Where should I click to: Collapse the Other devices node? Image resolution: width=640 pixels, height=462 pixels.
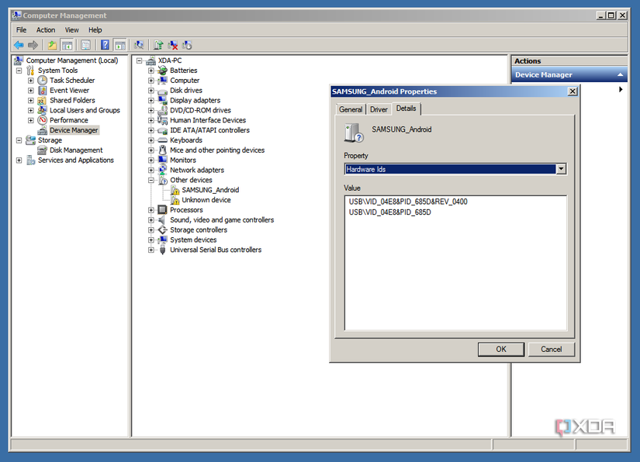pos(151,180)
